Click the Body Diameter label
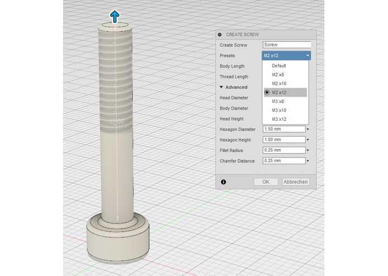388x276 pixels. (x=234, y=108)
